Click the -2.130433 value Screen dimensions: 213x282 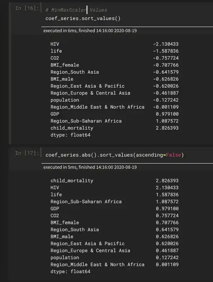coord(166,44)
